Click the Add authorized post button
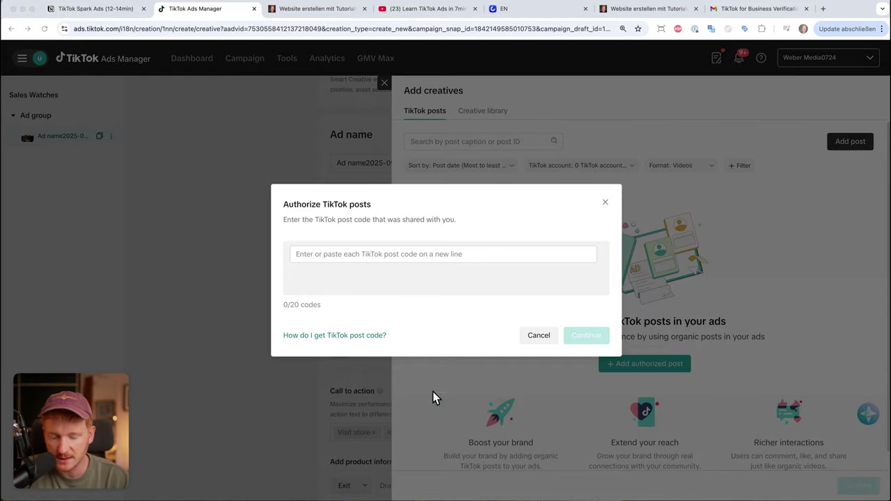The height and width of the screenshot is (501, 891). coord(645,363)
